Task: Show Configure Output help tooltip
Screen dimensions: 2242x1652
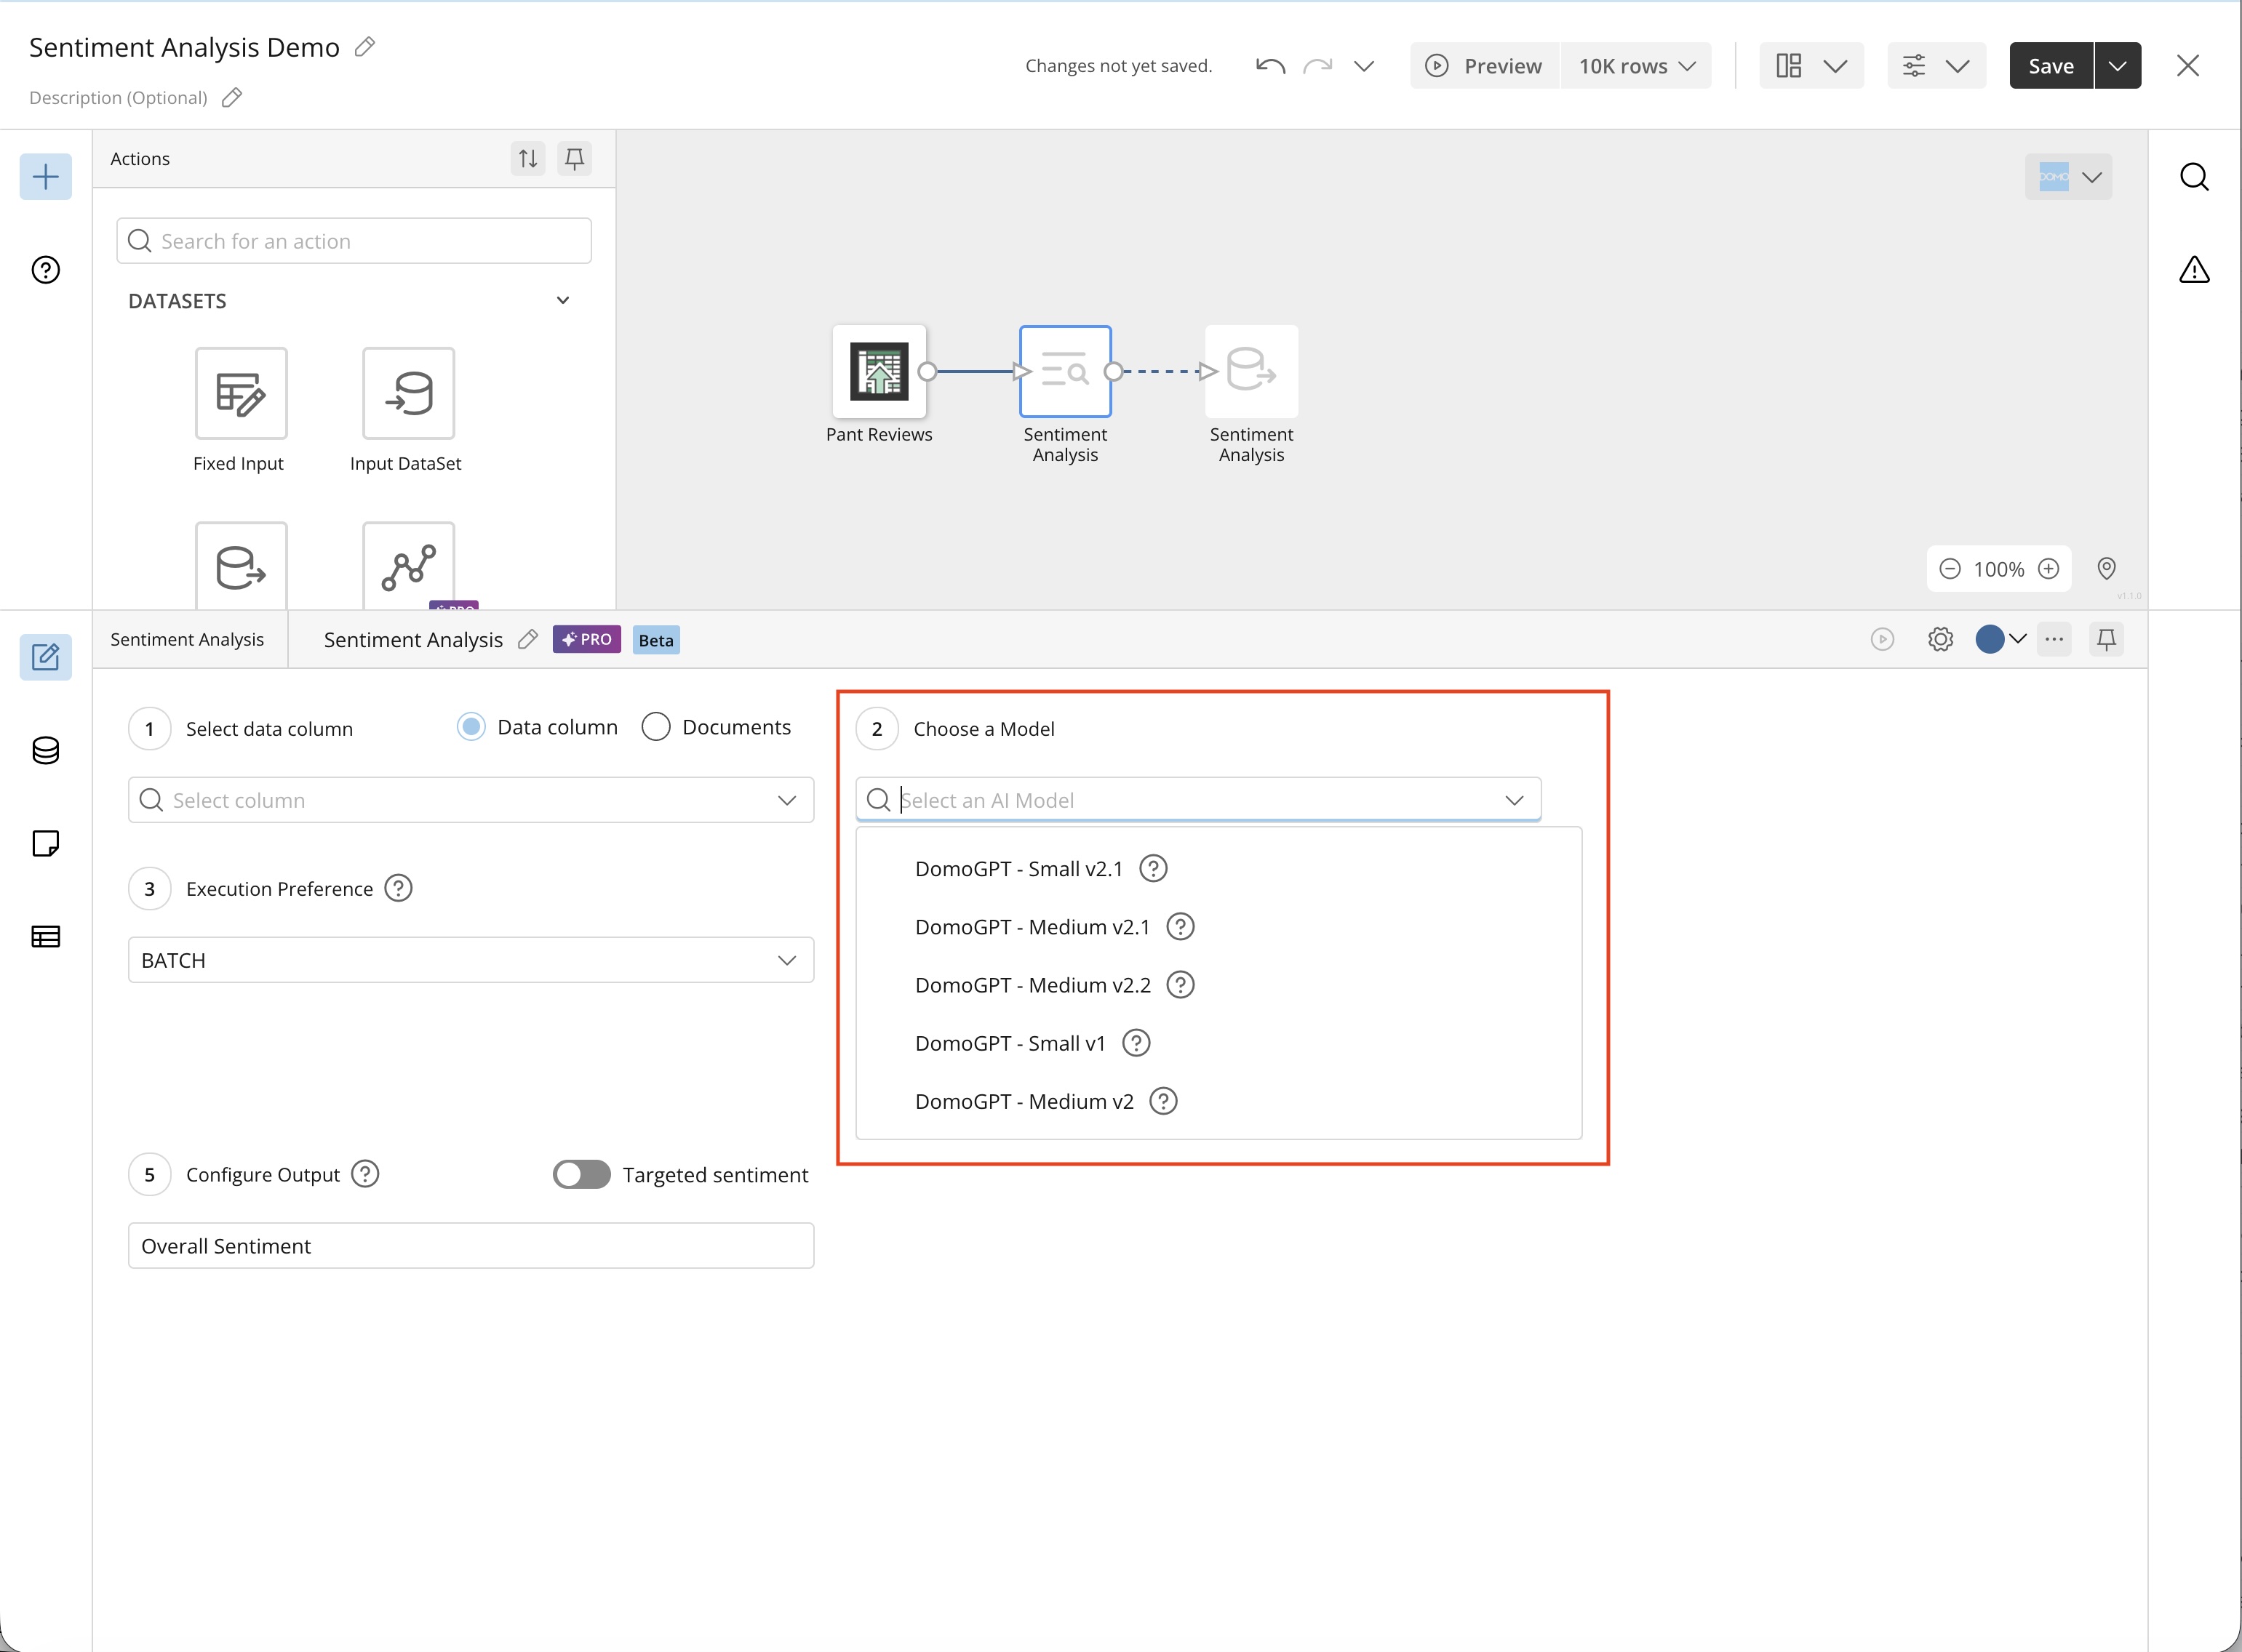Action: (365, 1174)
